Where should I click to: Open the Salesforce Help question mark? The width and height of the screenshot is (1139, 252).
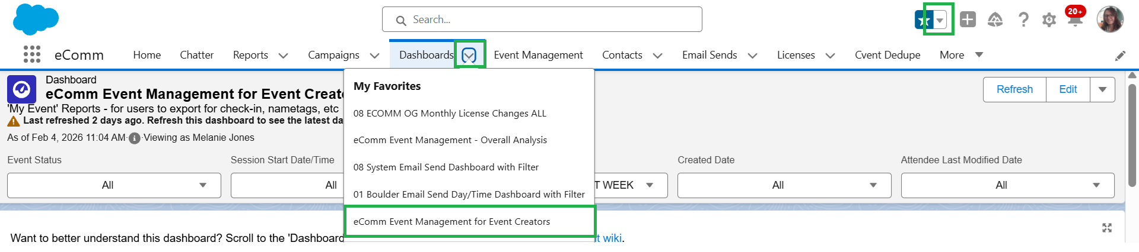pyautogui.click(x=1023, y=20)
